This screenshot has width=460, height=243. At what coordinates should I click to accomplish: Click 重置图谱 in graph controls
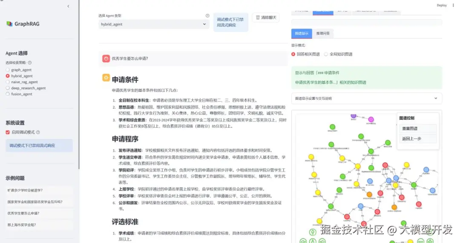[418, 129]
